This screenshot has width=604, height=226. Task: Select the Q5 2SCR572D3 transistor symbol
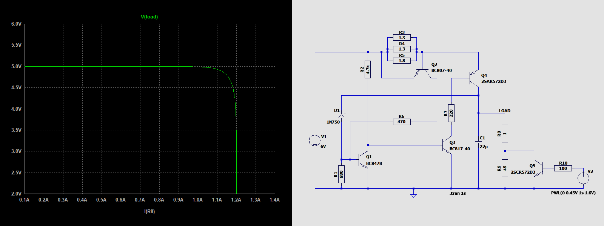[538, 169]
